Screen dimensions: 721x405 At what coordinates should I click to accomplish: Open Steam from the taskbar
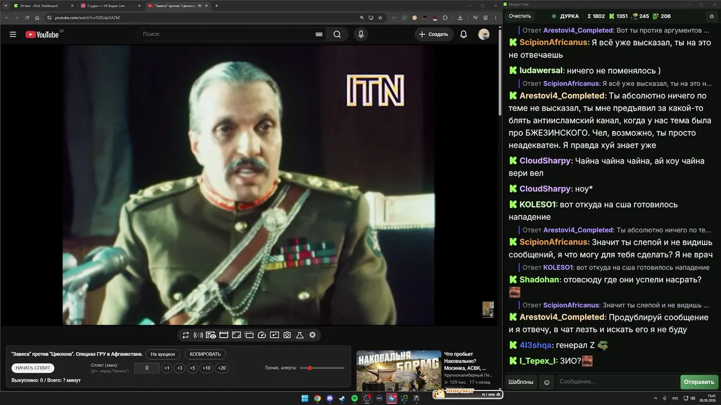(342, 398)
